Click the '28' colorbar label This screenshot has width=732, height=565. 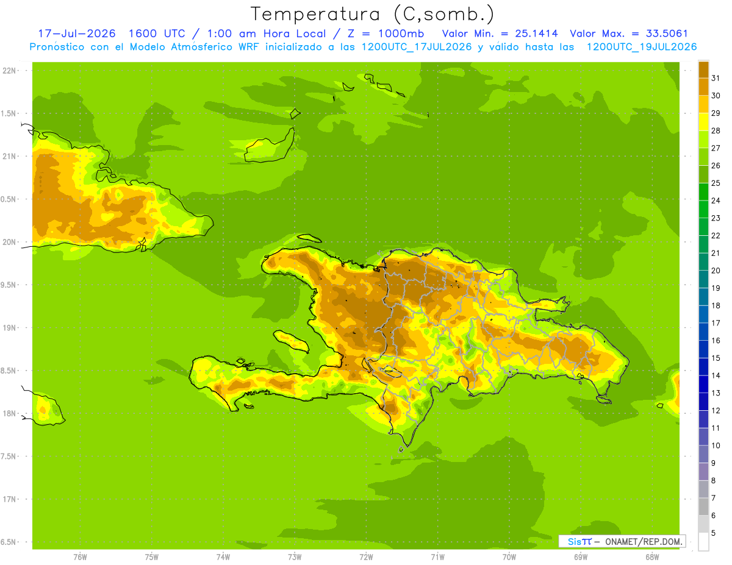click(x=716, y=130)
